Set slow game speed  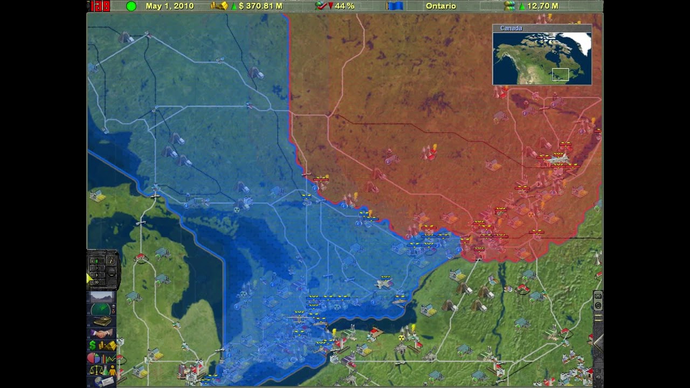click(x=98, y=268)
